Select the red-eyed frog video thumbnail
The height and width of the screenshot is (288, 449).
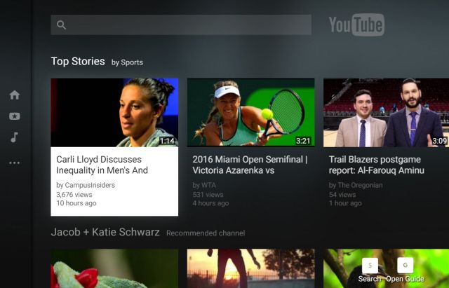114,269
